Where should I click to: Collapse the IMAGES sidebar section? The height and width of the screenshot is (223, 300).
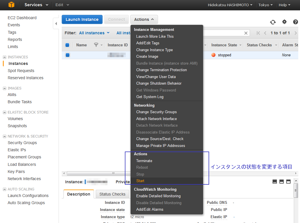tap(5, 88)
